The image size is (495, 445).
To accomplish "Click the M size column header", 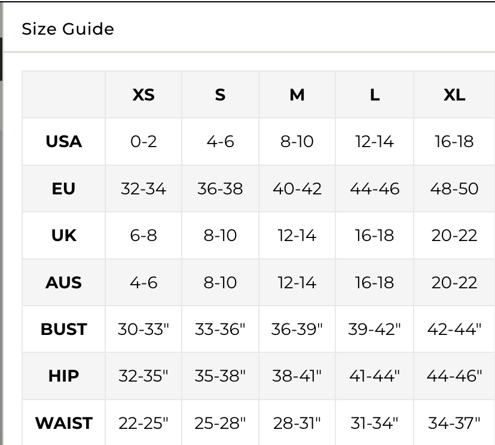I will [297, 95].
